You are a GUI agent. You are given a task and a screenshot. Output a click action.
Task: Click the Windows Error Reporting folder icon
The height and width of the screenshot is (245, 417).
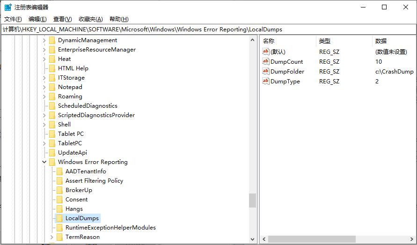click(52, 162)
